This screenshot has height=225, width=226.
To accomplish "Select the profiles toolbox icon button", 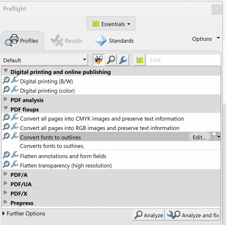I will tap(99, 60).
